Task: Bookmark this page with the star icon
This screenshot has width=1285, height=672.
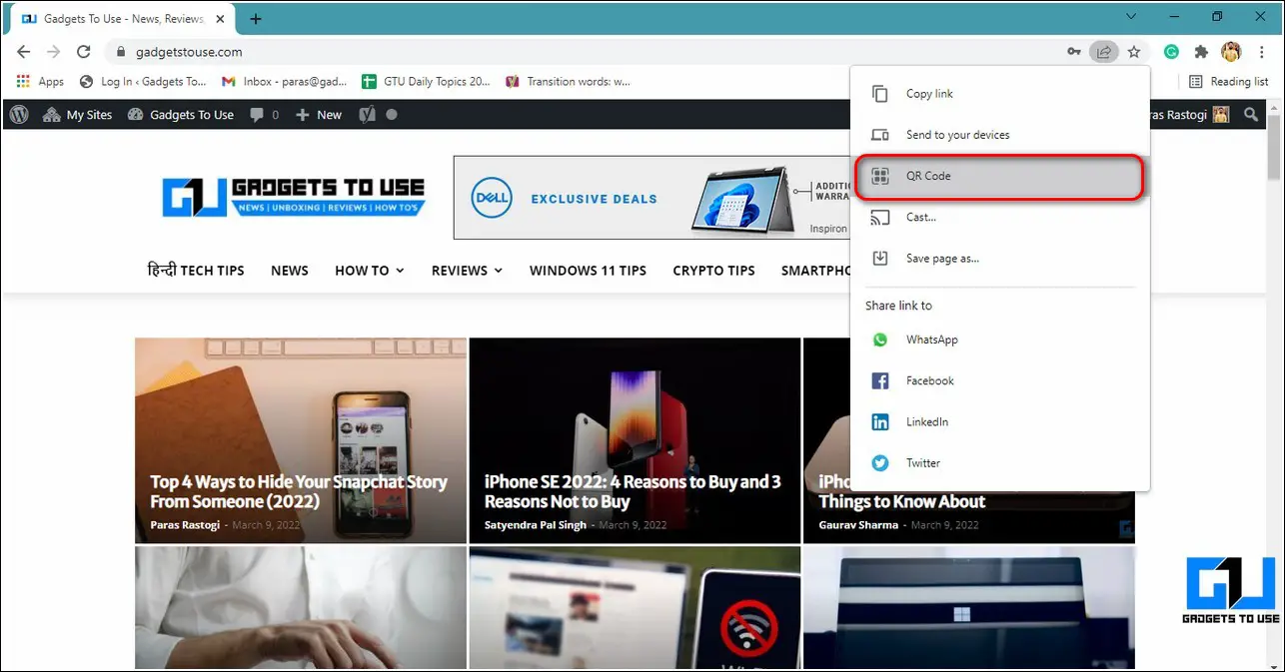Action: pos(1134,52)
